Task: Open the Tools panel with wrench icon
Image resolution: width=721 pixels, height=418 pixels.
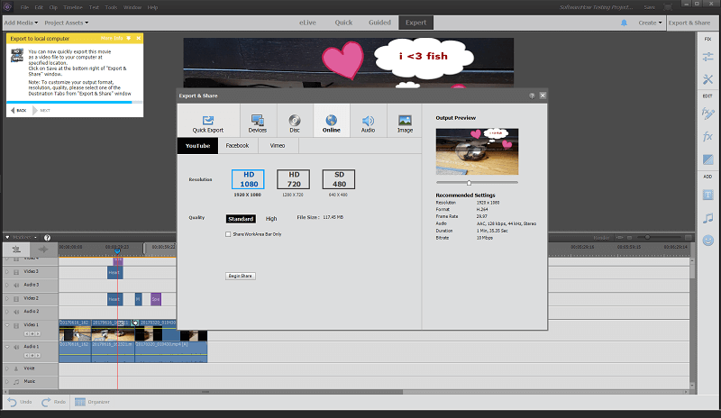Action: (707, 79)
